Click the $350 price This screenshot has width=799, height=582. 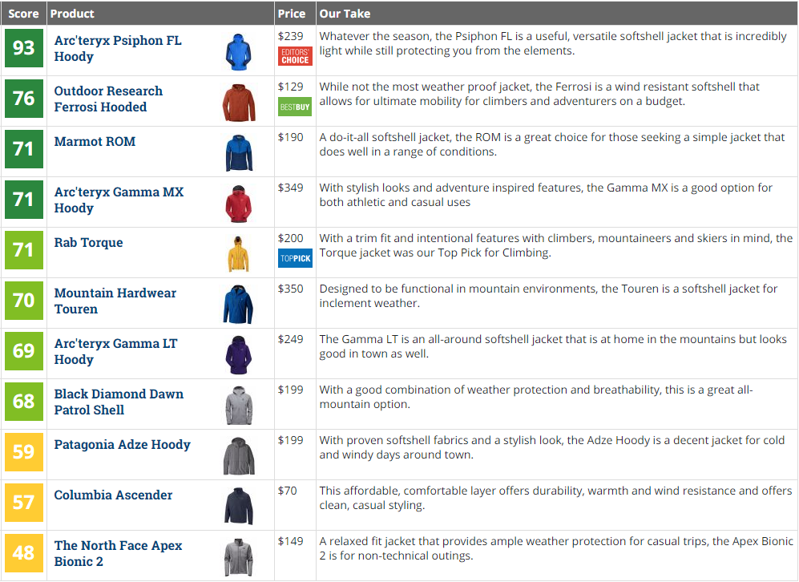[290, 289]
